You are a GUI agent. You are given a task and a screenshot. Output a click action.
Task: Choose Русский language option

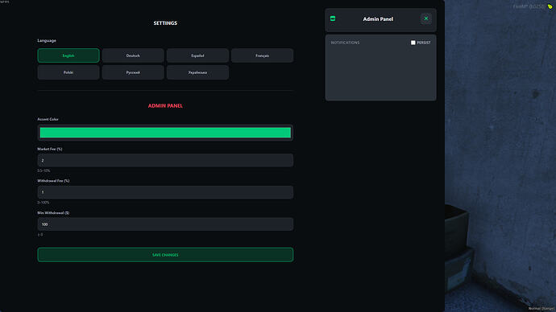(133, 72)
